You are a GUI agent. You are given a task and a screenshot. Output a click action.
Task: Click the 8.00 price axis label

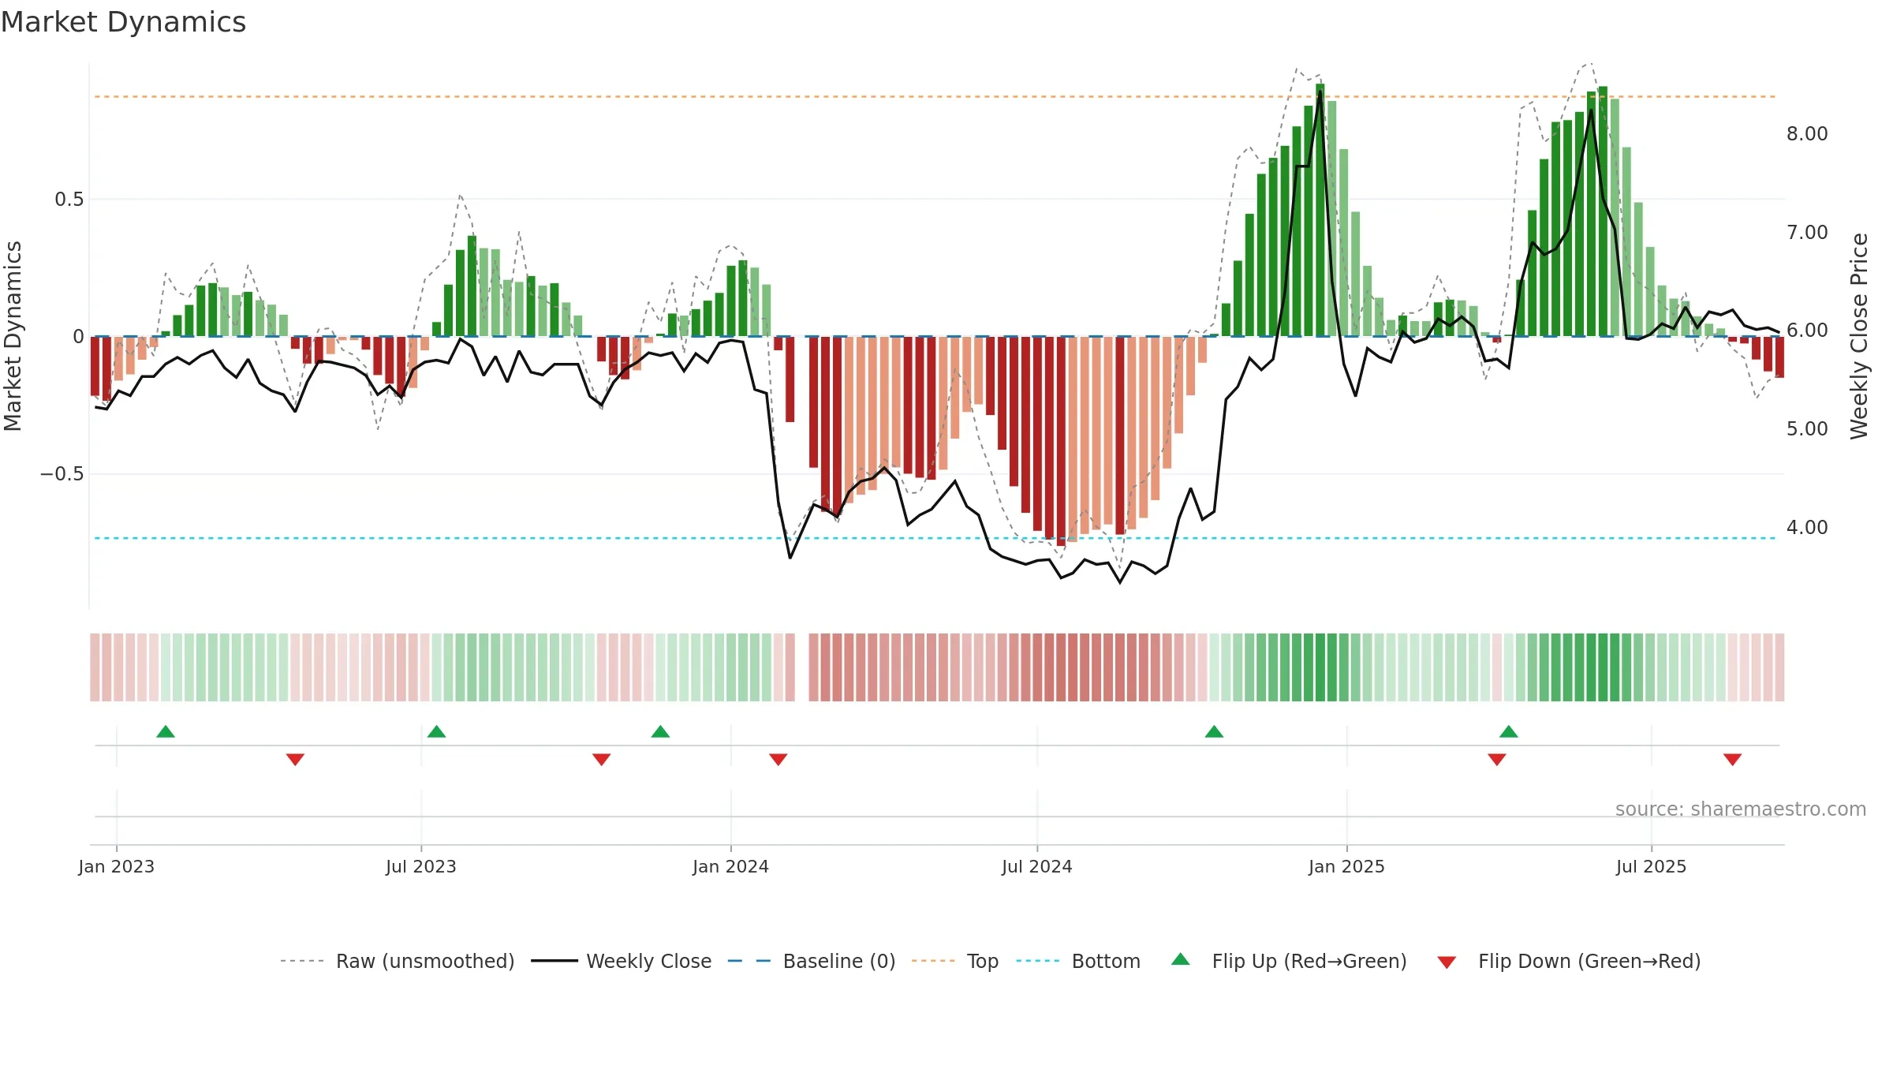1808,134
